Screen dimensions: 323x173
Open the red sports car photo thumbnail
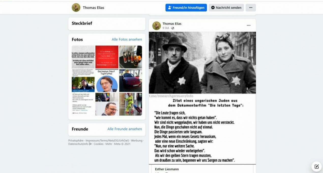[x=130, y=81]
